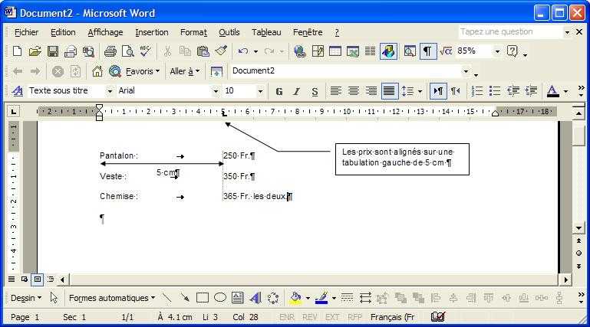
Task: Open the Format menu
Action: [x=193, y=32]
